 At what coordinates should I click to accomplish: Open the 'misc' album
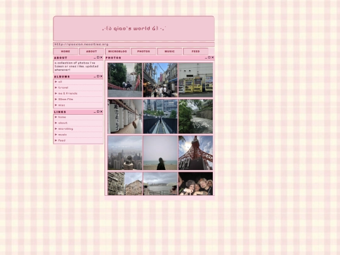pyautogui.click(x=62, y=105)
